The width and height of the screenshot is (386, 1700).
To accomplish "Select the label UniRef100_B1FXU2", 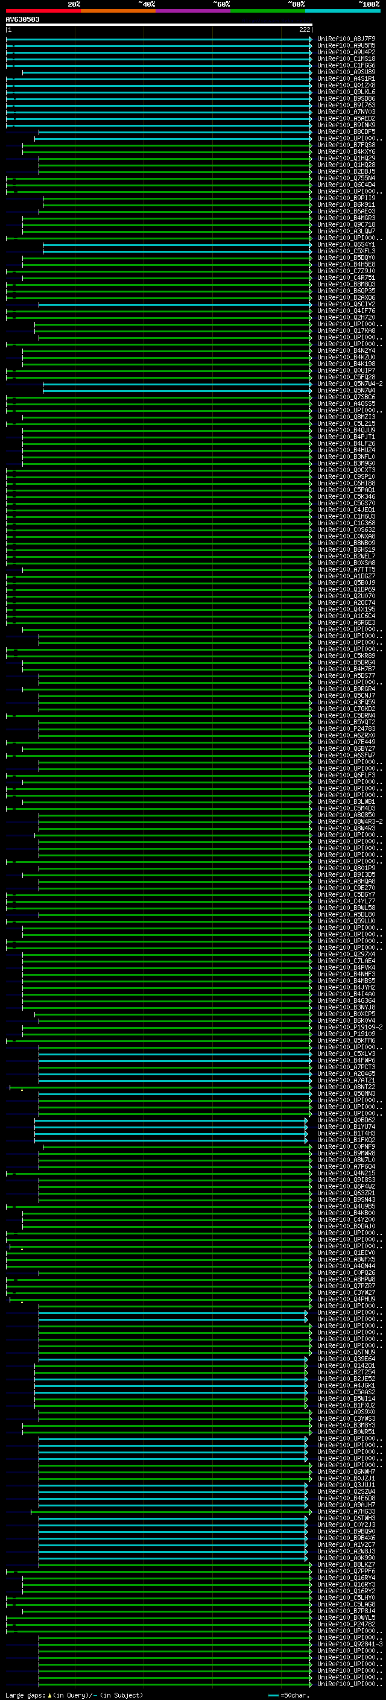I will [346, 1405].
